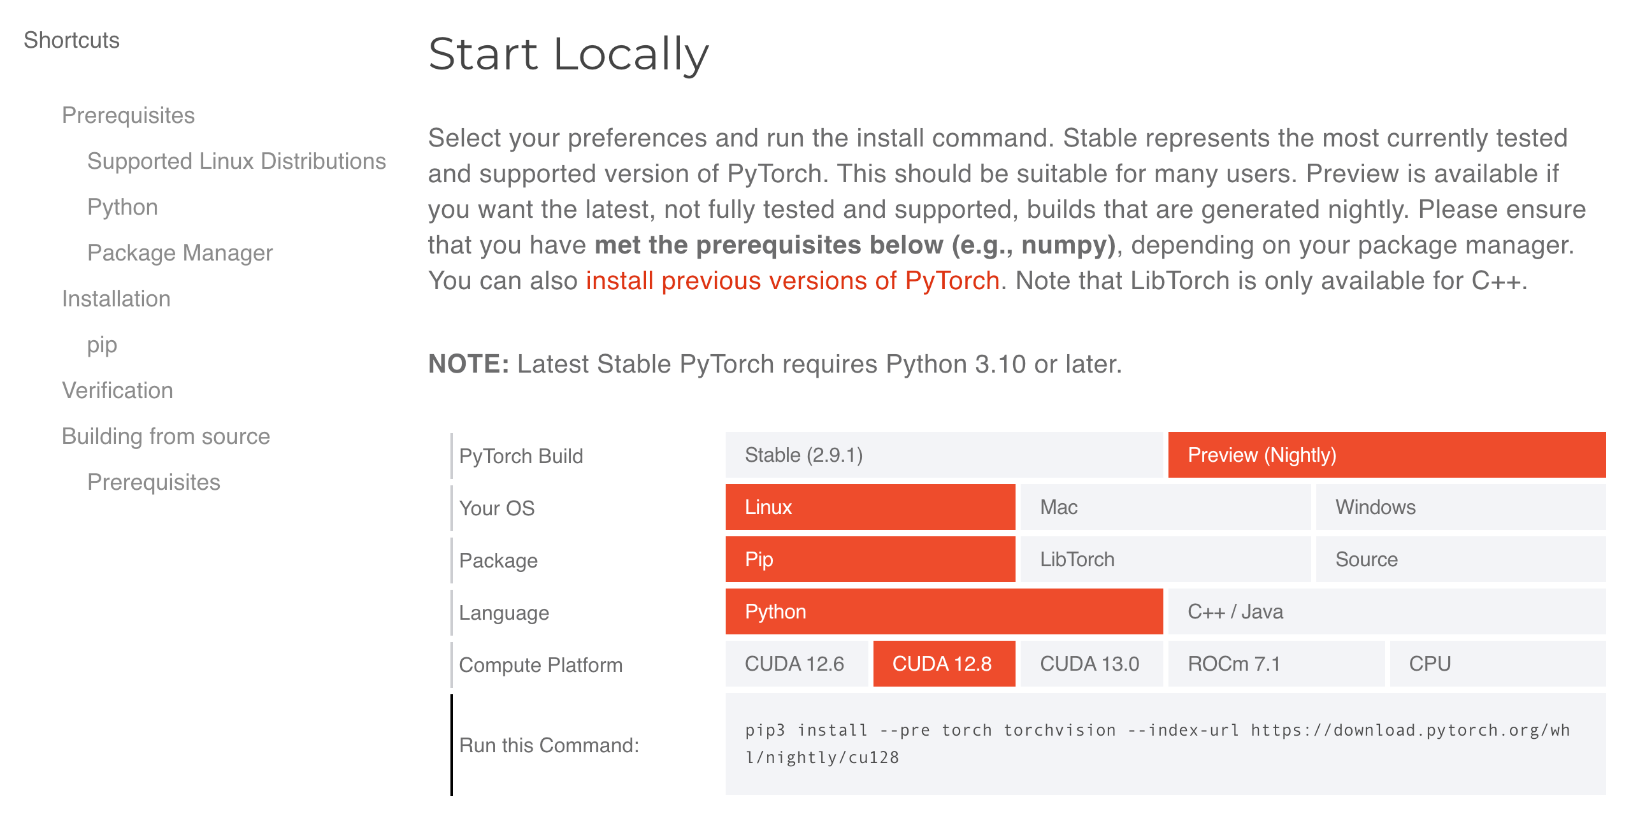
Task: Choose LibTorch package option
Action: (x=1165, y=559)
